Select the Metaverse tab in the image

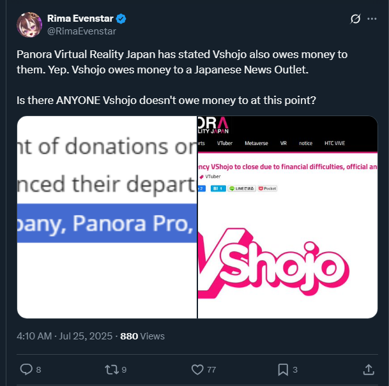(x=256, y=143)
